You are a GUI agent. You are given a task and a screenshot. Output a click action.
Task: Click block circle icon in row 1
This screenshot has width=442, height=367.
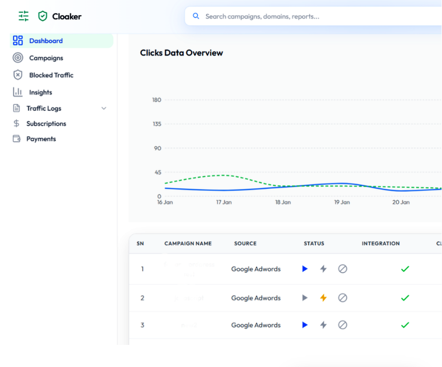[342, 268]
